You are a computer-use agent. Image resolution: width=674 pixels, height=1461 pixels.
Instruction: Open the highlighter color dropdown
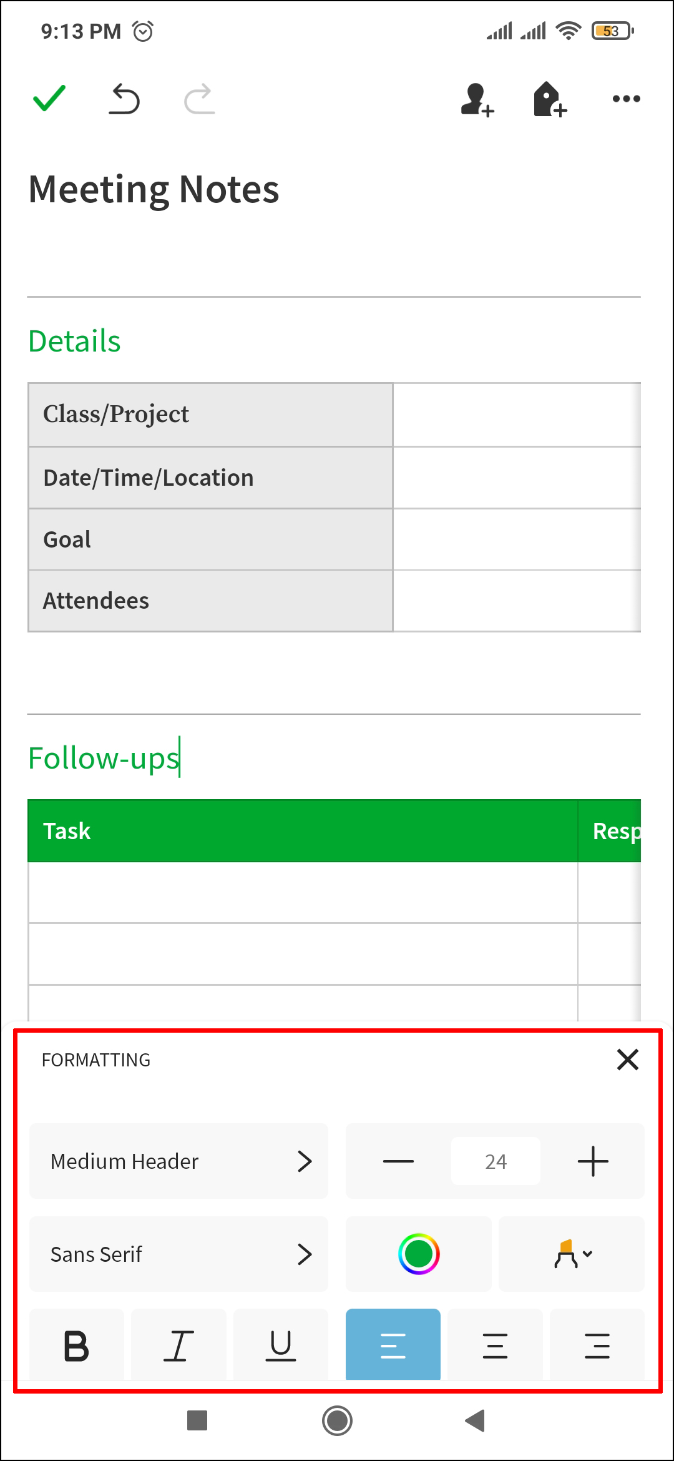pos(572,1254)
